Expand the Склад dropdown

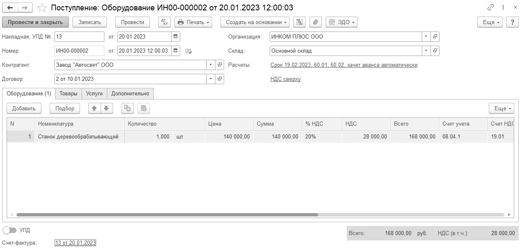point(426,51)
